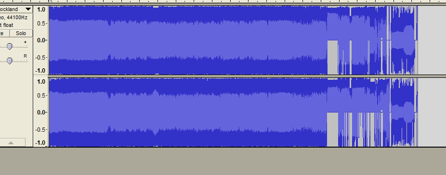Click the blank gray area below the tracks
446x175 pixels.
tap(223, 161)
